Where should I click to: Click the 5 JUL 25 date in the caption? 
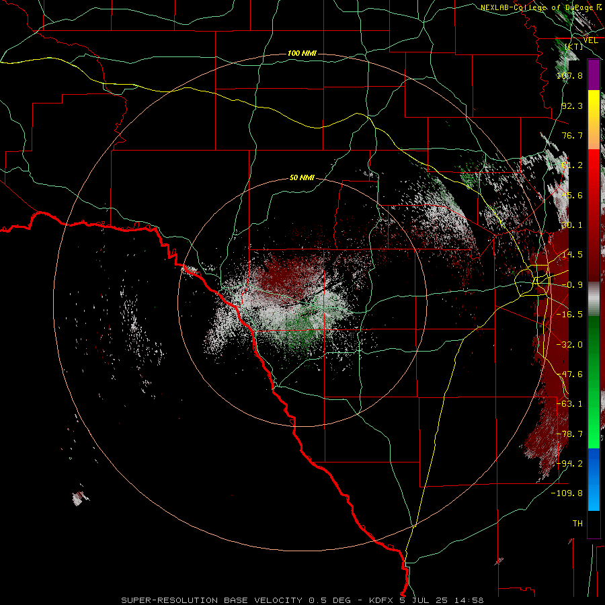pyautogui.click(x=424, y=600)
